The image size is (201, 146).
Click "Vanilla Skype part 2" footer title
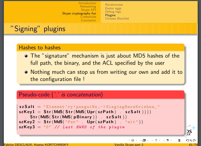click(129, 145)
